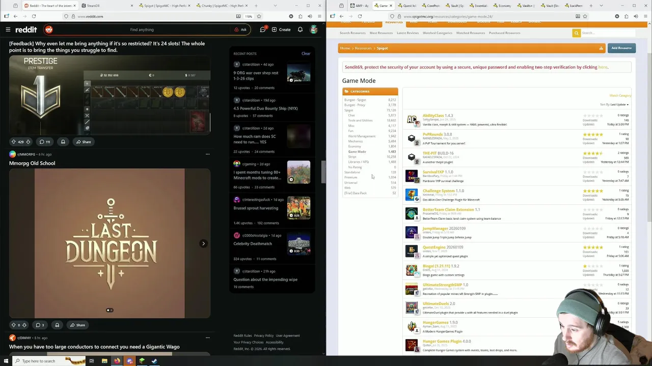The image size is (652, 366).
Task: Click Watch Category link
Action: click(620, 96)
